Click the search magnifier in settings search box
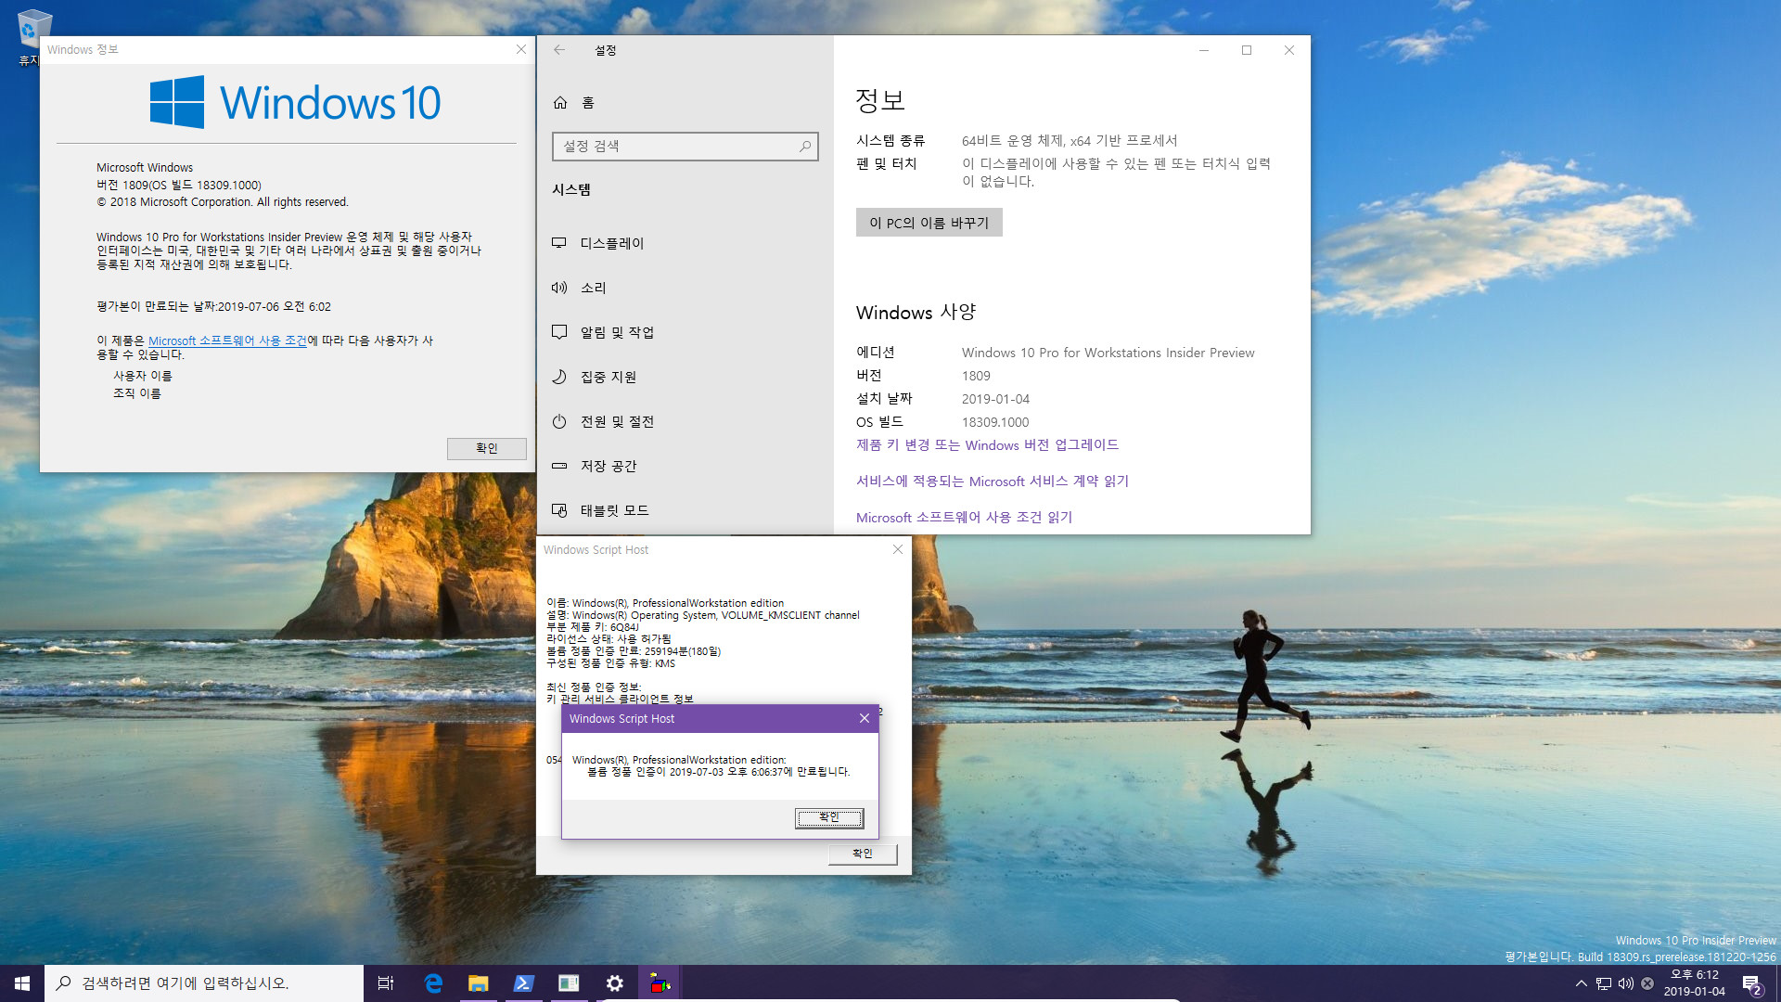 (804, 146)
